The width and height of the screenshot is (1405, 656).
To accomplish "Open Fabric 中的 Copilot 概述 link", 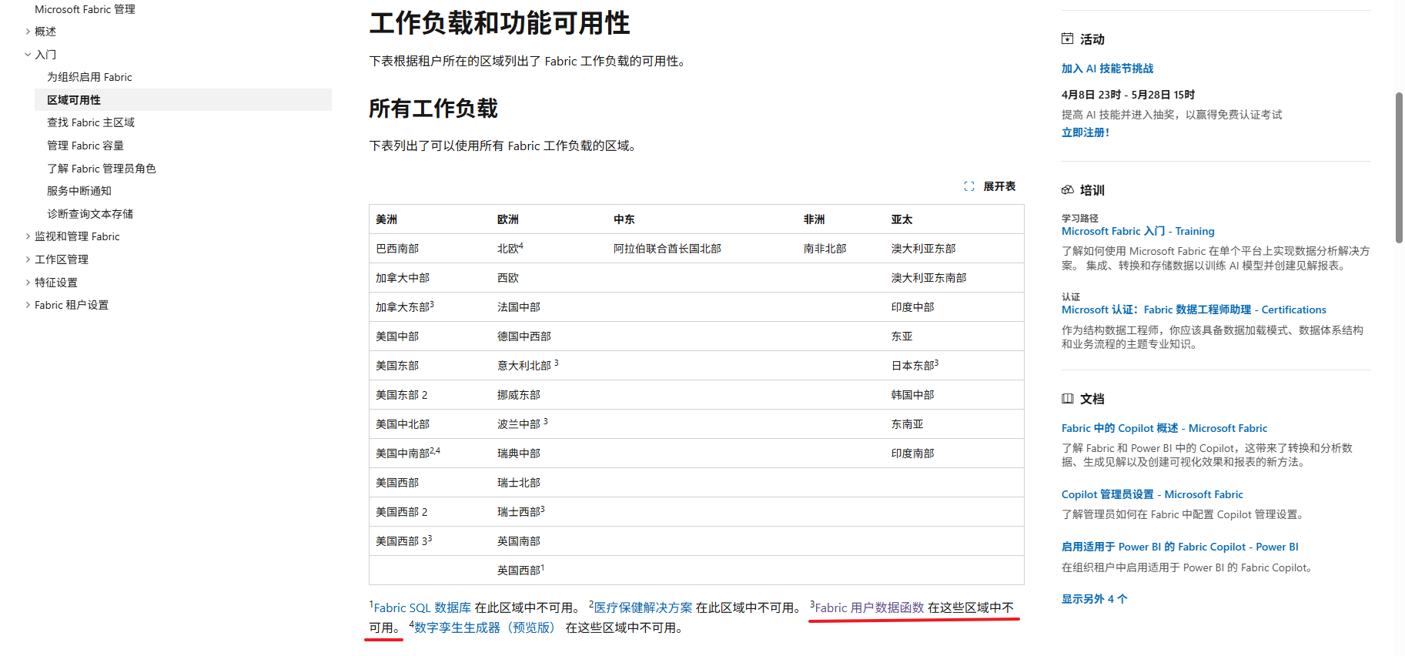I will (1164, 428).
